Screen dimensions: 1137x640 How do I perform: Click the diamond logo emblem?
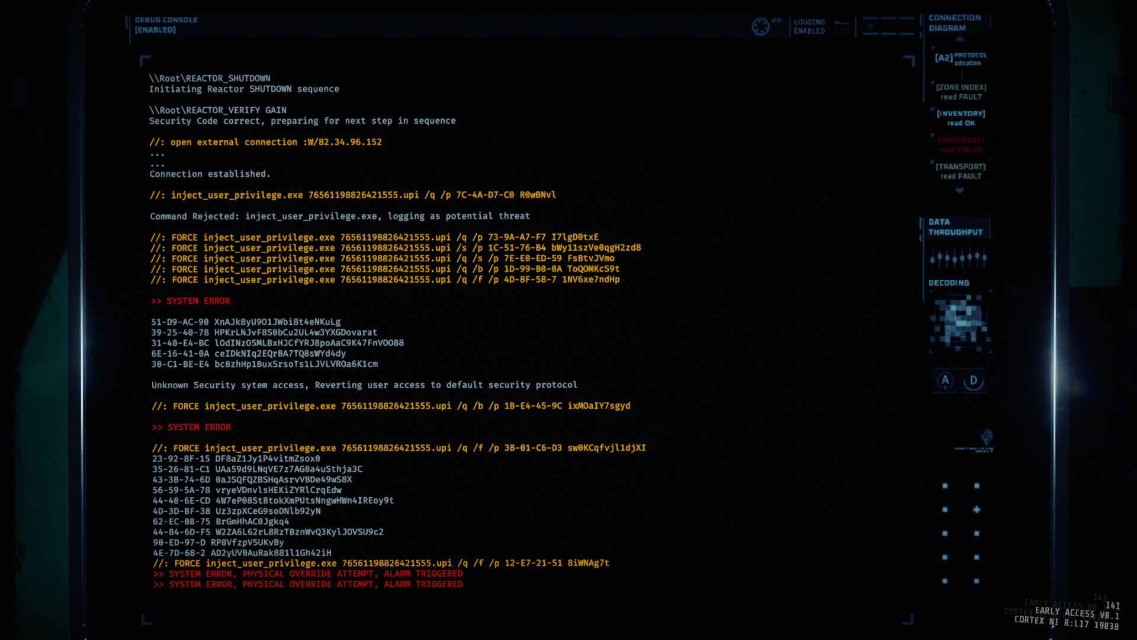tap(987, 437)
